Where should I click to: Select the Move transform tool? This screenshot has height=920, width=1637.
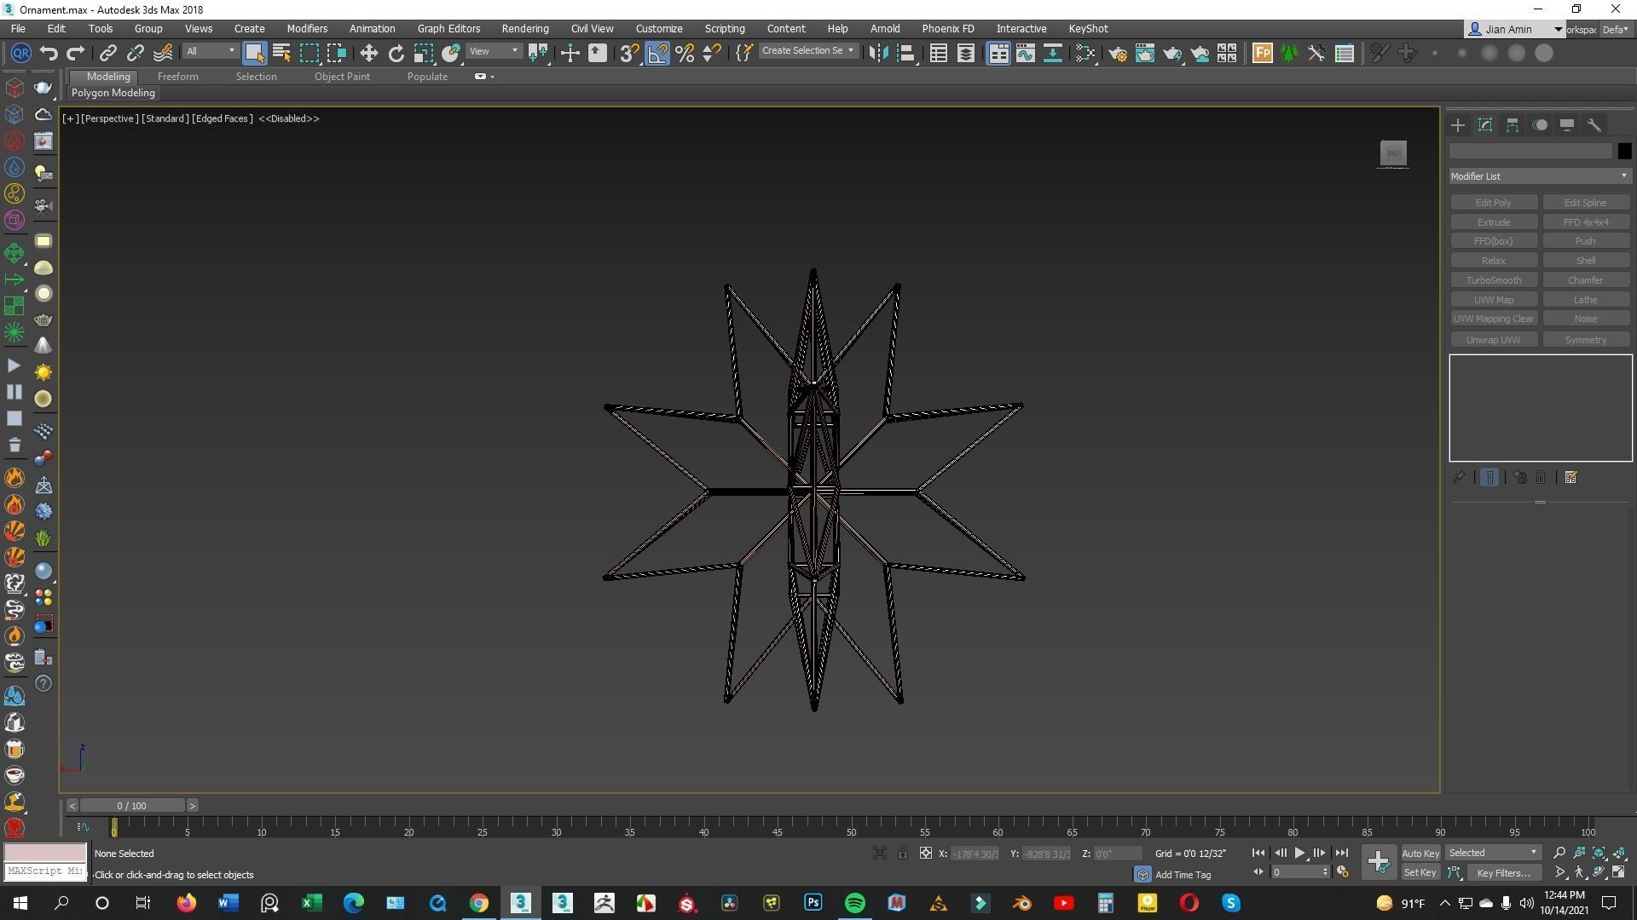pyautogui.click(x=368, y=53)
